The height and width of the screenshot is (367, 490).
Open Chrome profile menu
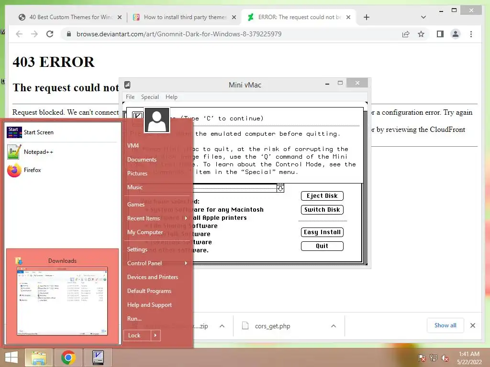[456, 34]
